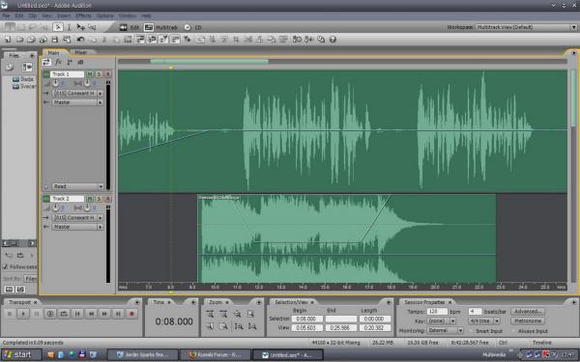Open the Key dropdown in Session Properties

pos(442,321)
